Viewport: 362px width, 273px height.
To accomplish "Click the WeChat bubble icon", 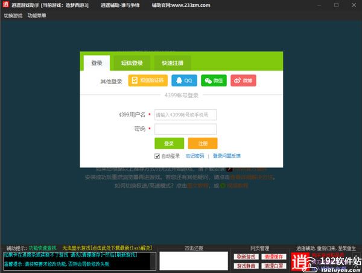I will click(208, 81).
